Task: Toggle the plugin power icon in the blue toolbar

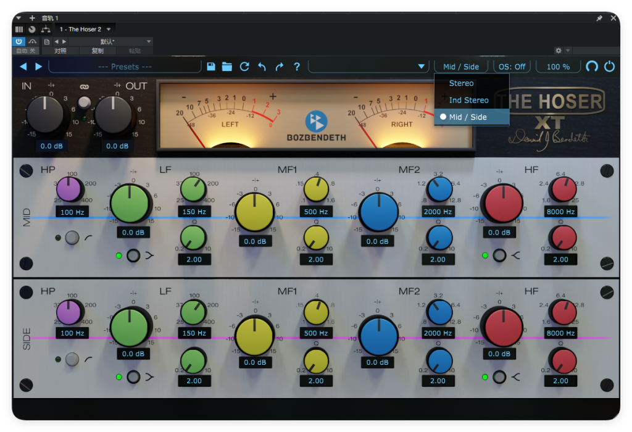Action: point(609,66)
